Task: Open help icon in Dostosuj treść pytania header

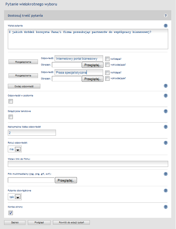Action: 165,16
